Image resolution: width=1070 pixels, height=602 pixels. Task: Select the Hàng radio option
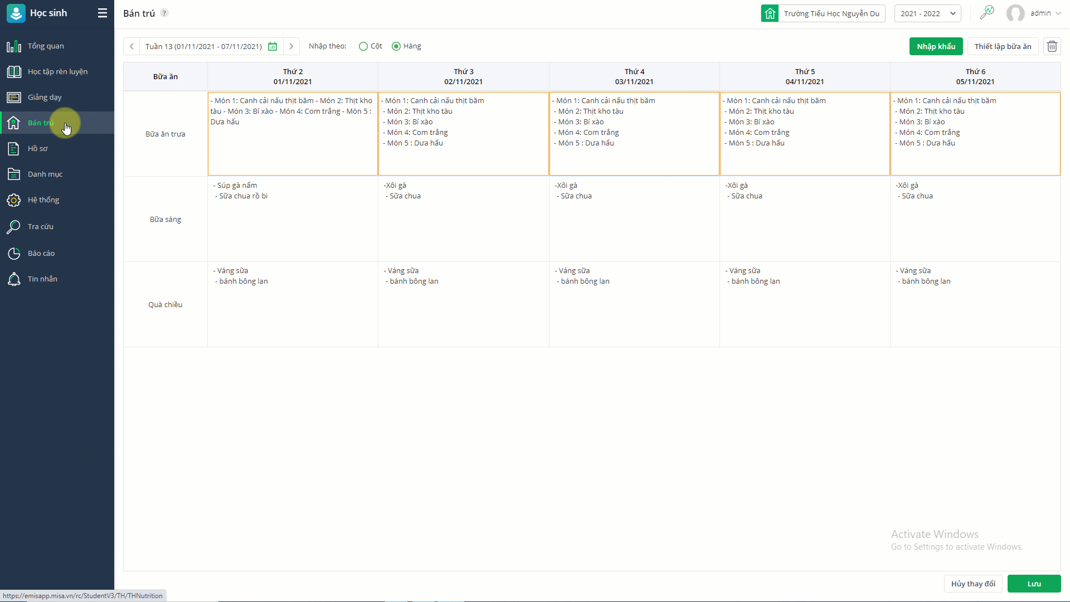click(396, 46)
